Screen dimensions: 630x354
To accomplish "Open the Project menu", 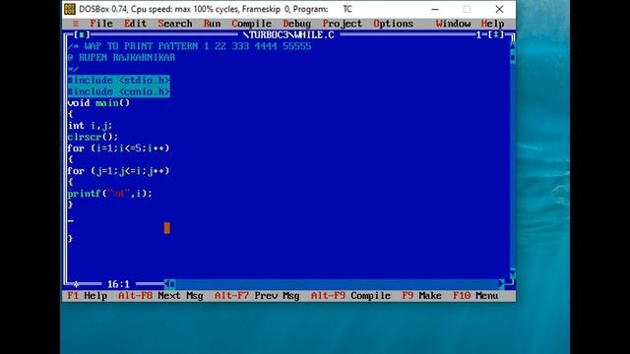I will tap(343, 24).
